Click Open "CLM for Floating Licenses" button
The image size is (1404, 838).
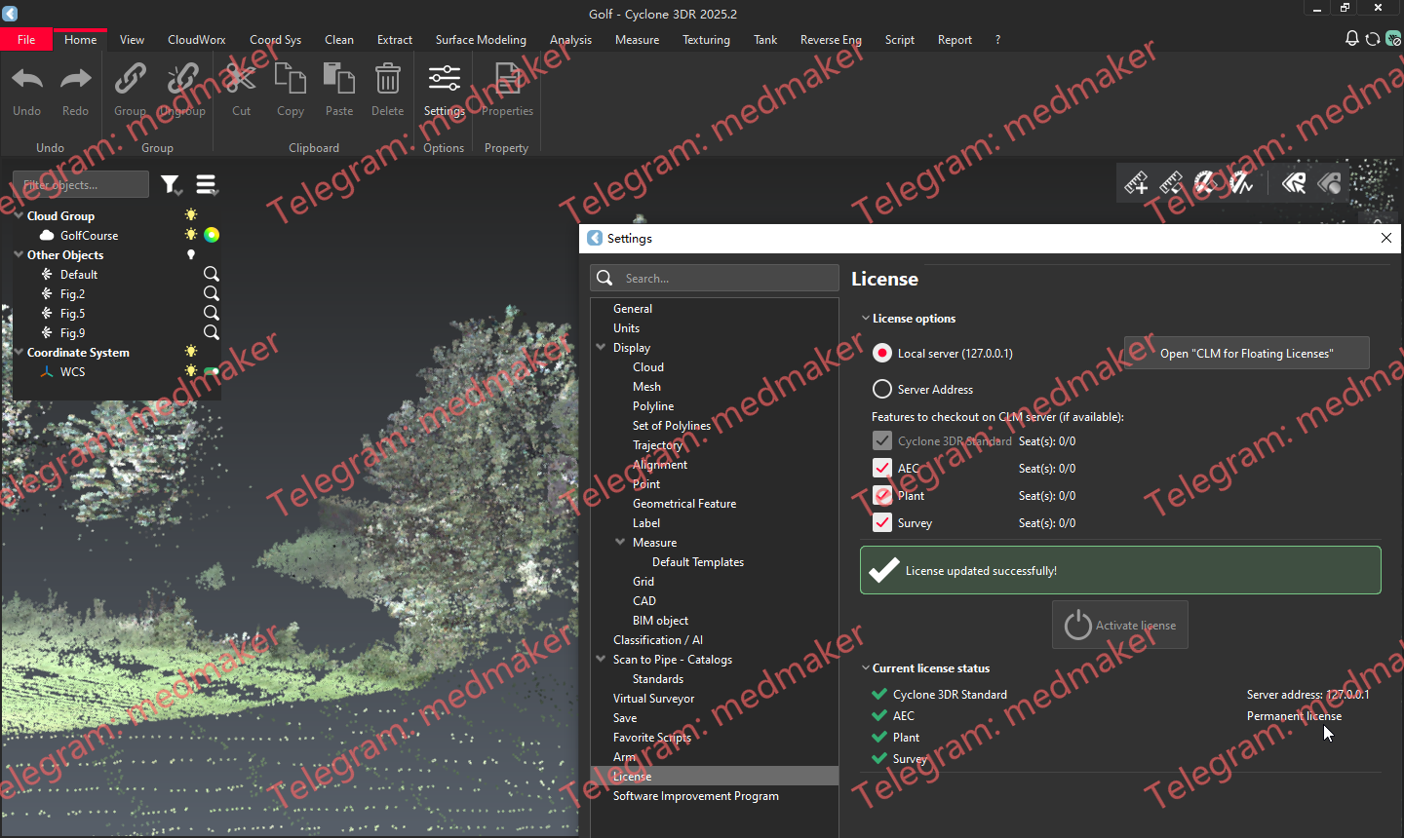click(x=1246, y=352)
